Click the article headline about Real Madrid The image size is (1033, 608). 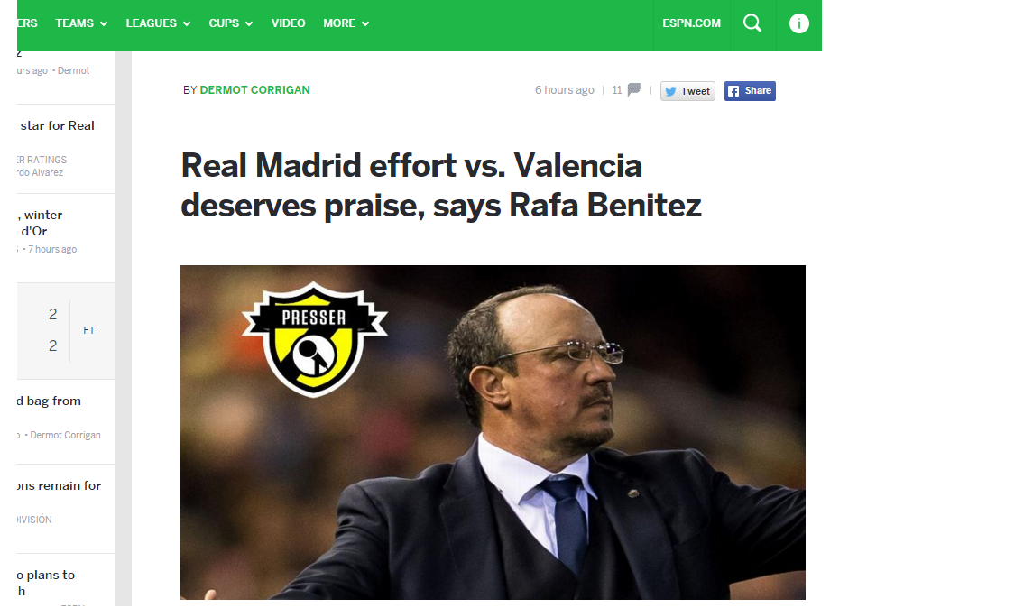(x=441, y=185)
